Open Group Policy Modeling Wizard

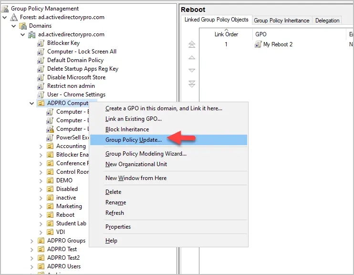pyautogui.click(x=168, y=154)
